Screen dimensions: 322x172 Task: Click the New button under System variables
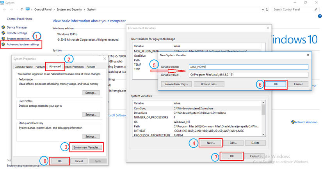tap(210, 143)
